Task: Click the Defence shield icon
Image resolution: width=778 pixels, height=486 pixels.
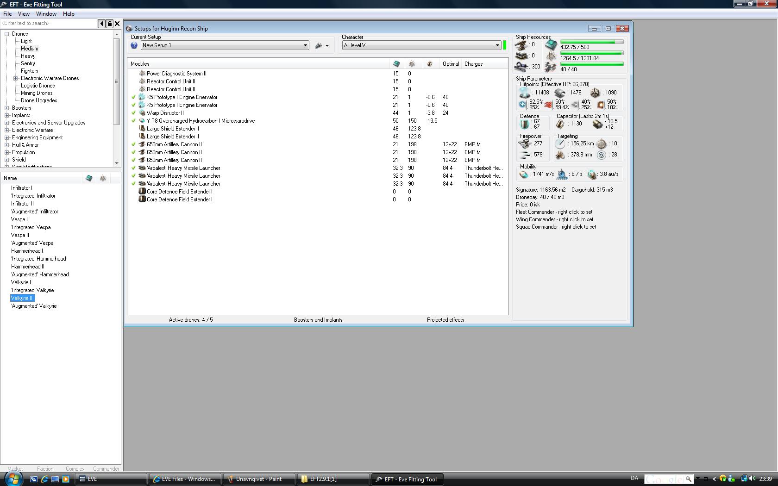Action: [x=524, y=124]
